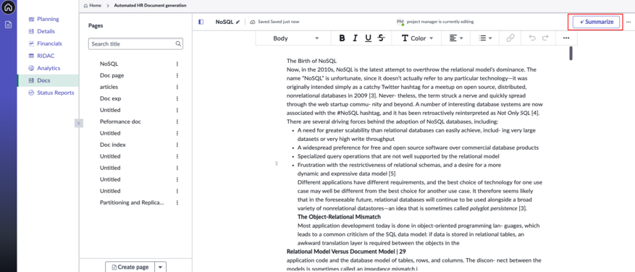The image size is (635, 272).
Task: Click the block drag handle beside the bullet list
Action: click(277, 163)
